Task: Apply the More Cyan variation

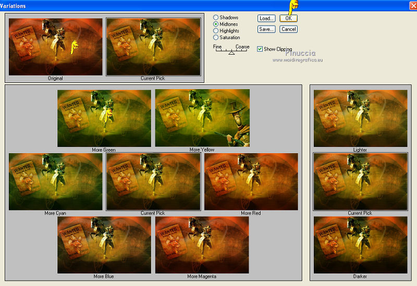Action: point(55,181)
